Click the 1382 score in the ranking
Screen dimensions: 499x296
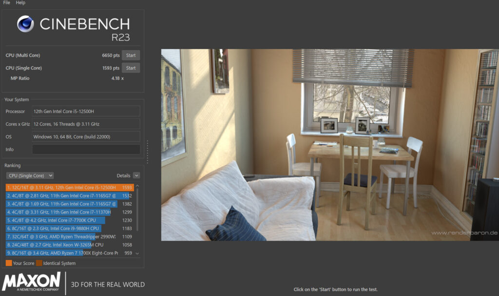pos(127,204)
